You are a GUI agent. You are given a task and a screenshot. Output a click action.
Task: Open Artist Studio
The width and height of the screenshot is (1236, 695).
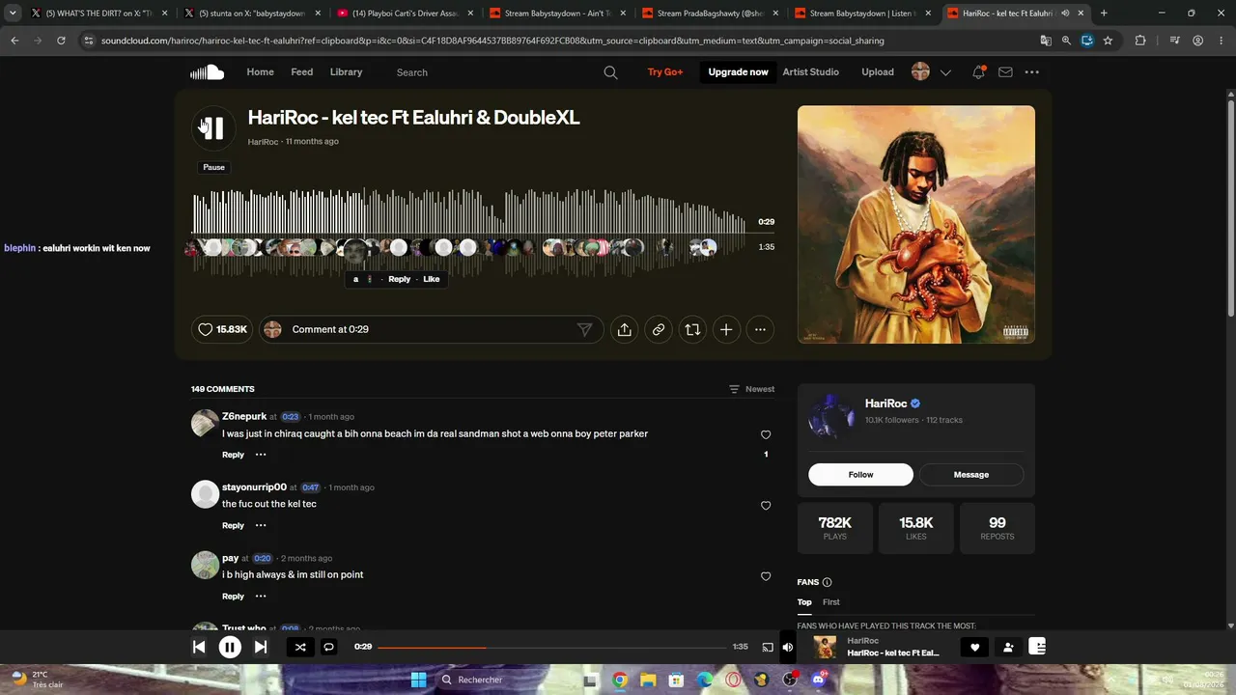pos(811,72)
